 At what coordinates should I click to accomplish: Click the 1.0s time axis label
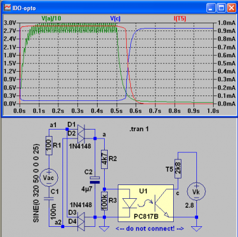pos(213,110)
